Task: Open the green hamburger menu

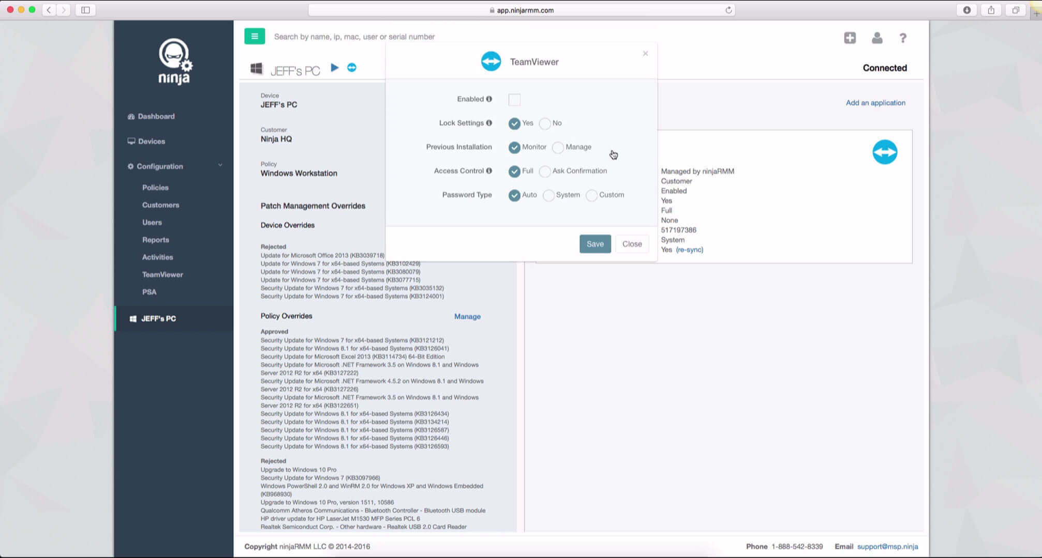Action: point(255,36)
